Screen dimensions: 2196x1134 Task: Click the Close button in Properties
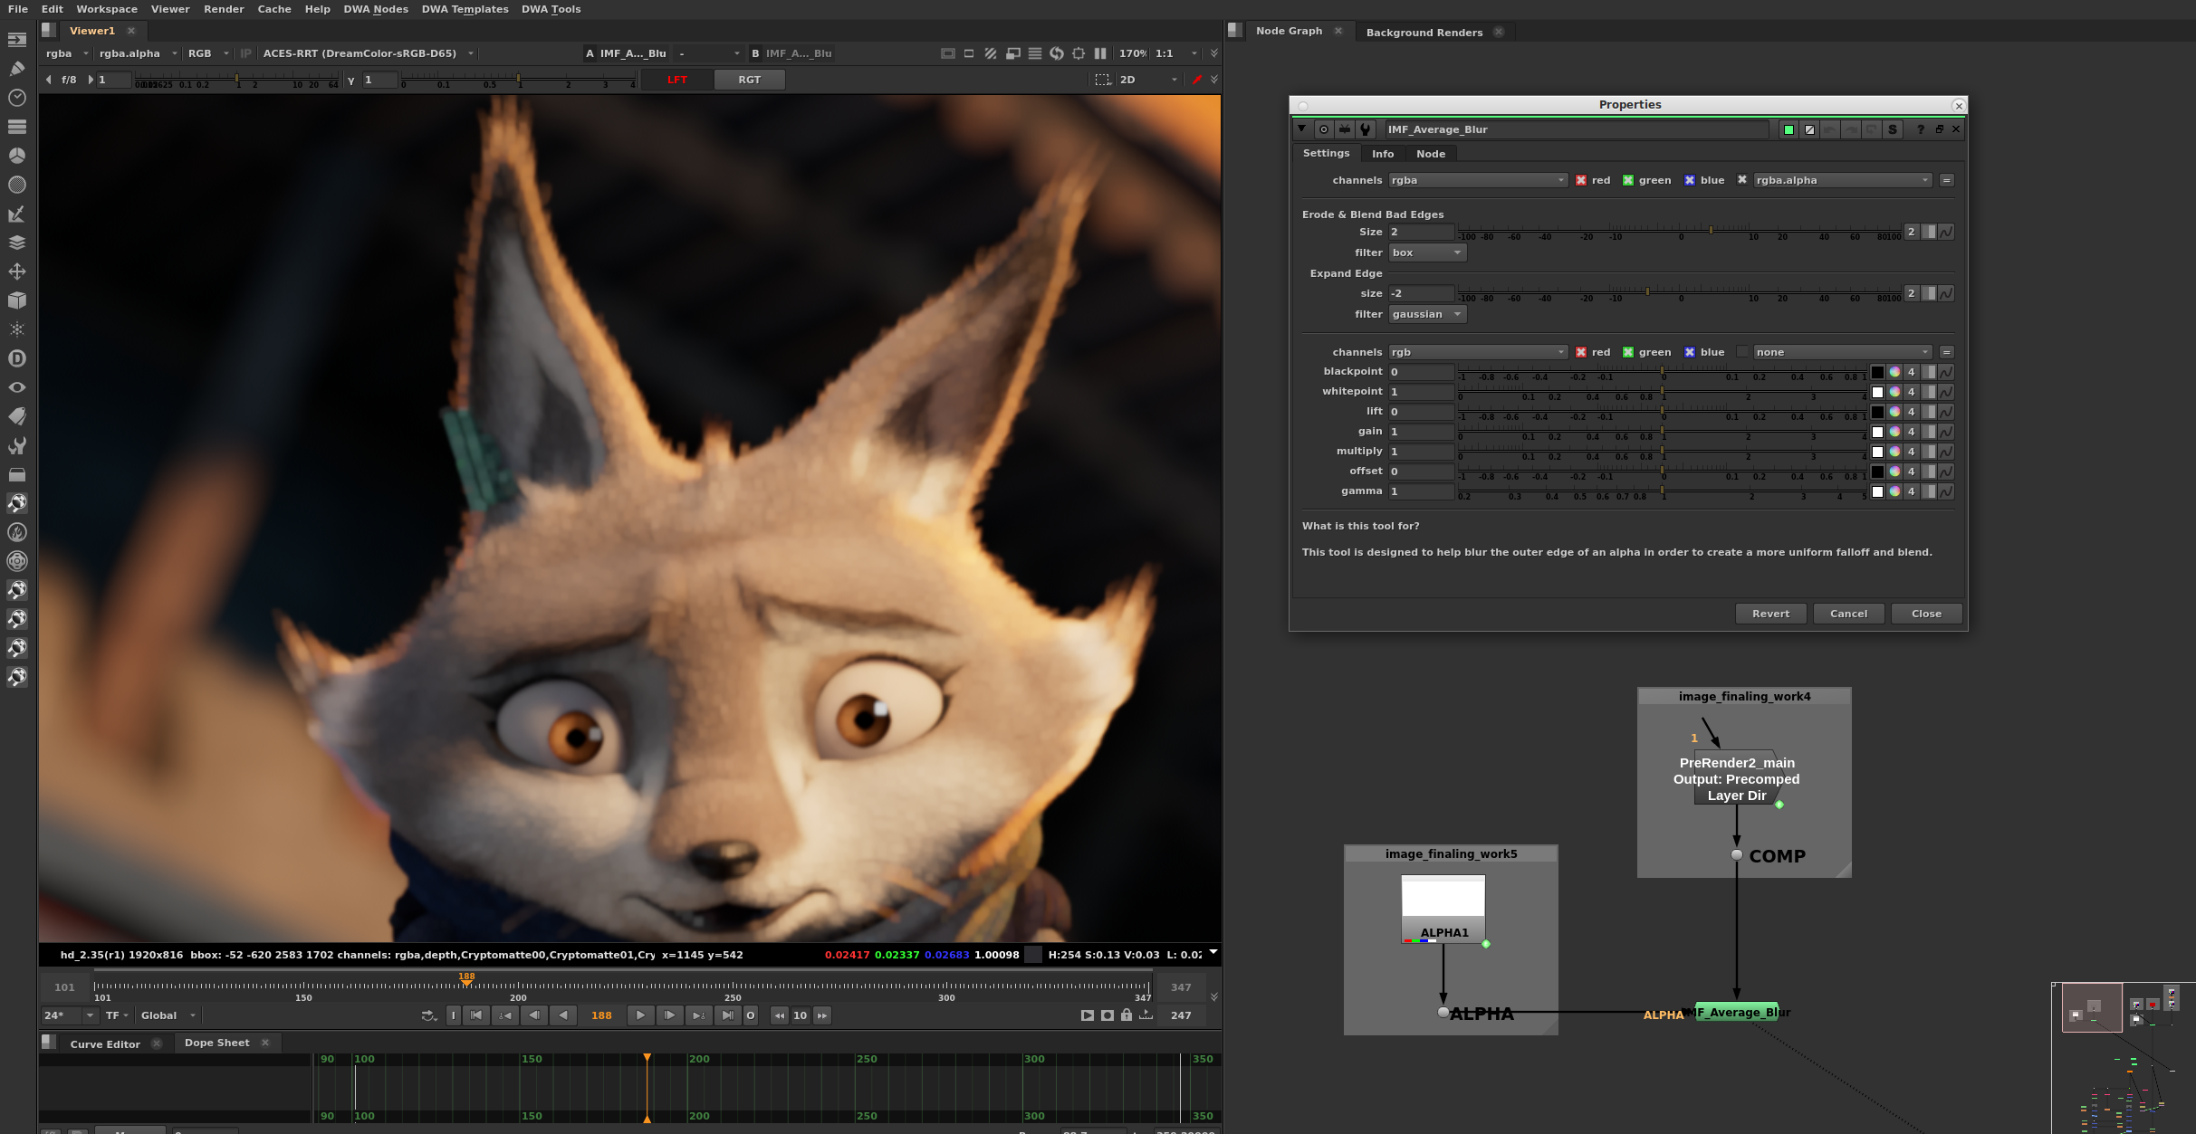(x=1926, y=614)
